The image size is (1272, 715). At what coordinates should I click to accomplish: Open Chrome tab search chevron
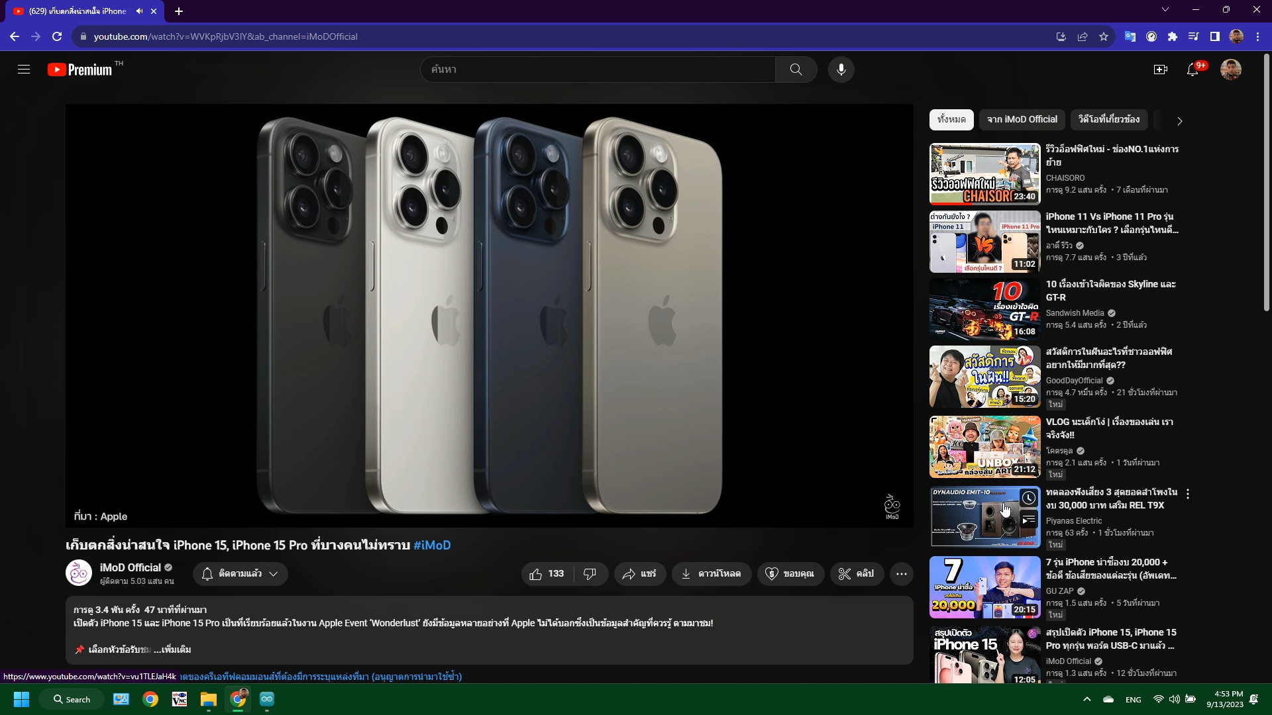(1165, 9)
